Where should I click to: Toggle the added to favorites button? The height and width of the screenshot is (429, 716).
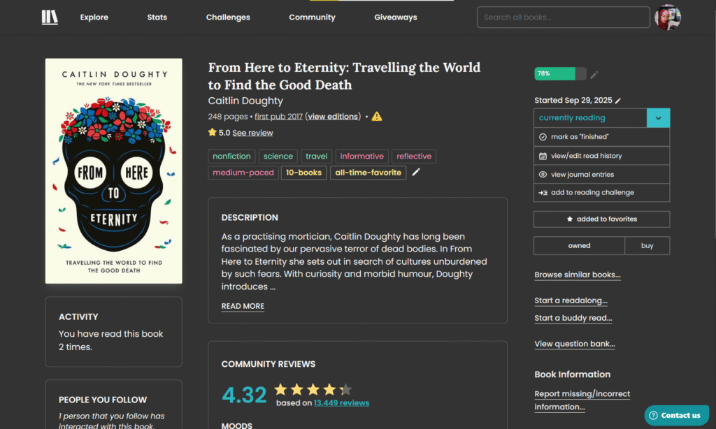pyautogui.click(x=601, y=219)
